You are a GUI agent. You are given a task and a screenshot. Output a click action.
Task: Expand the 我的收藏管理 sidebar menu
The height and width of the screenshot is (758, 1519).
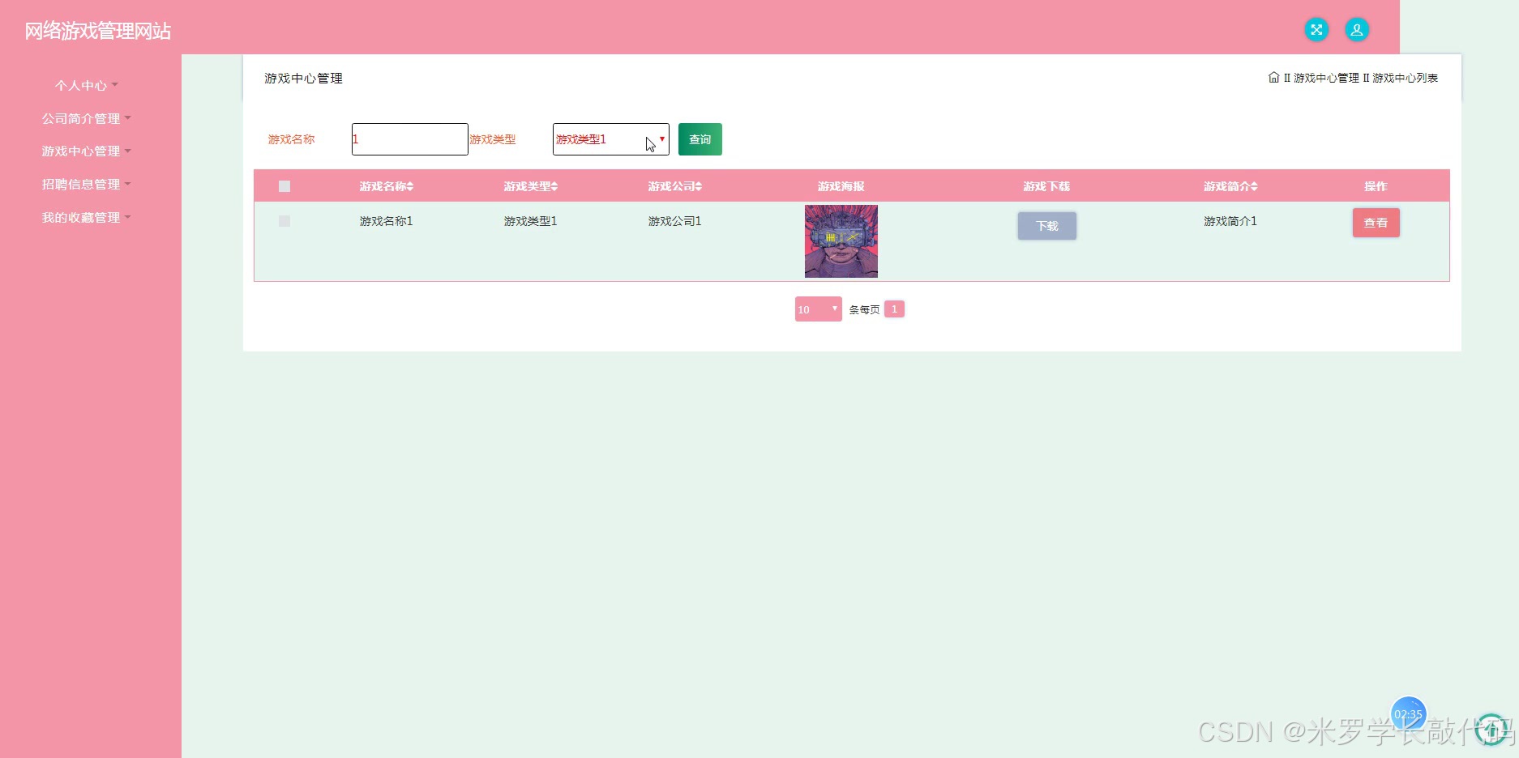pyautogui.click(x=86, y=218)
